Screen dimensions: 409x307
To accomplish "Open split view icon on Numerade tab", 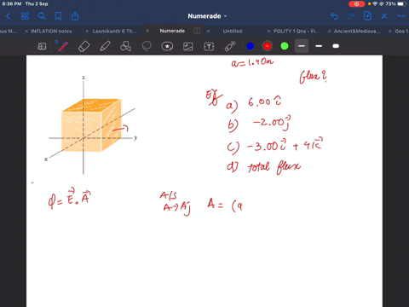I will coord(197,31).
